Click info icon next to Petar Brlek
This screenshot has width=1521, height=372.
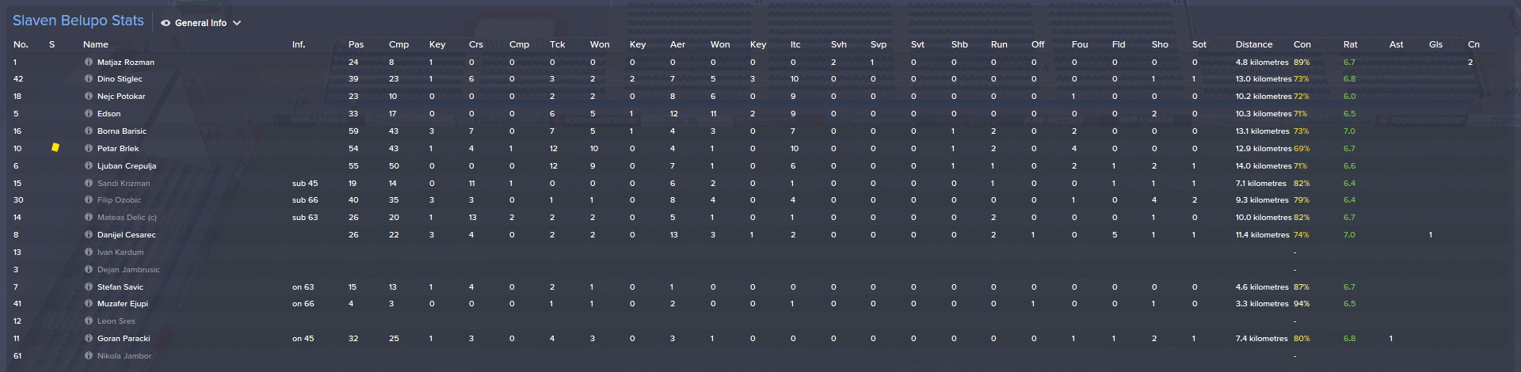[89, 148]
